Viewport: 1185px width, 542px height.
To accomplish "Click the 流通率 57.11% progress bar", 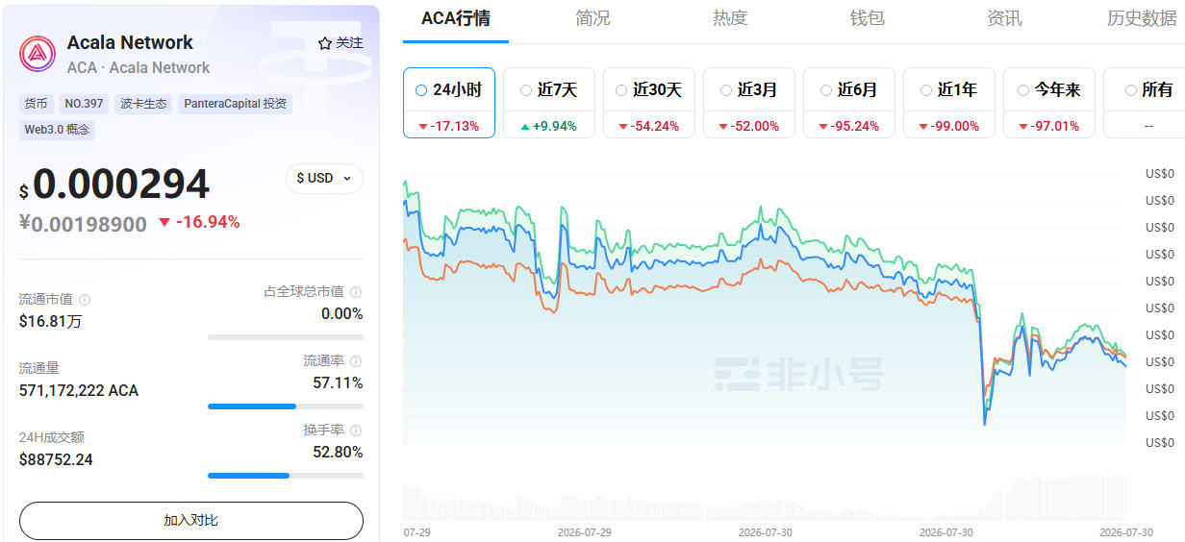I will click(x=286, y=406).
